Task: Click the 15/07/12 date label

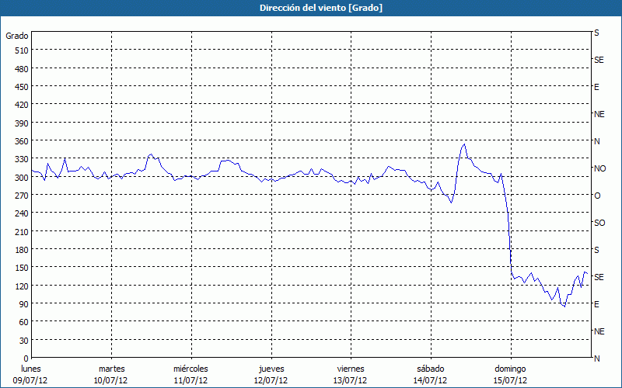Action: pos(511,380)
